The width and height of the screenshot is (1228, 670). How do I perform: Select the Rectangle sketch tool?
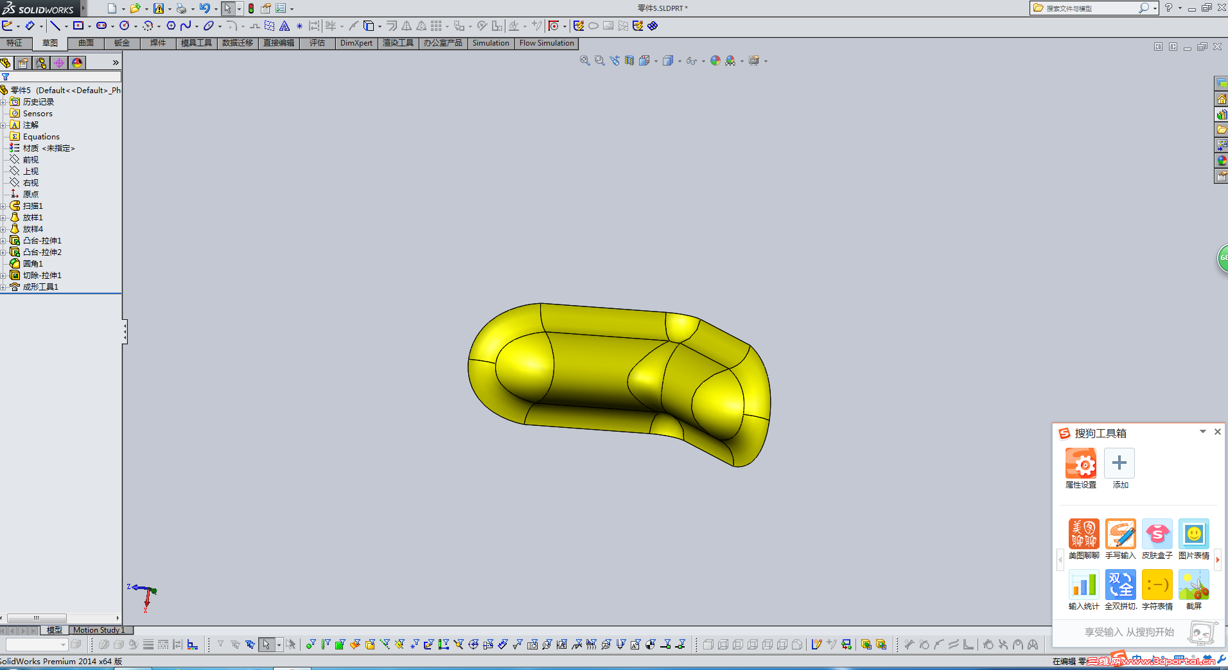[x=78, y=26]
